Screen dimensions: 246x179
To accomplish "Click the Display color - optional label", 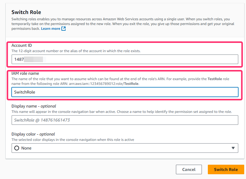I will tap(33, 134).
